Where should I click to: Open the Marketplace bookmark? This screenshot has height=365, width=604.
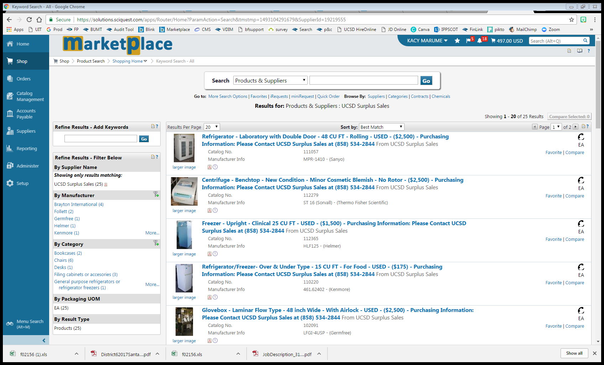(175, 30)
